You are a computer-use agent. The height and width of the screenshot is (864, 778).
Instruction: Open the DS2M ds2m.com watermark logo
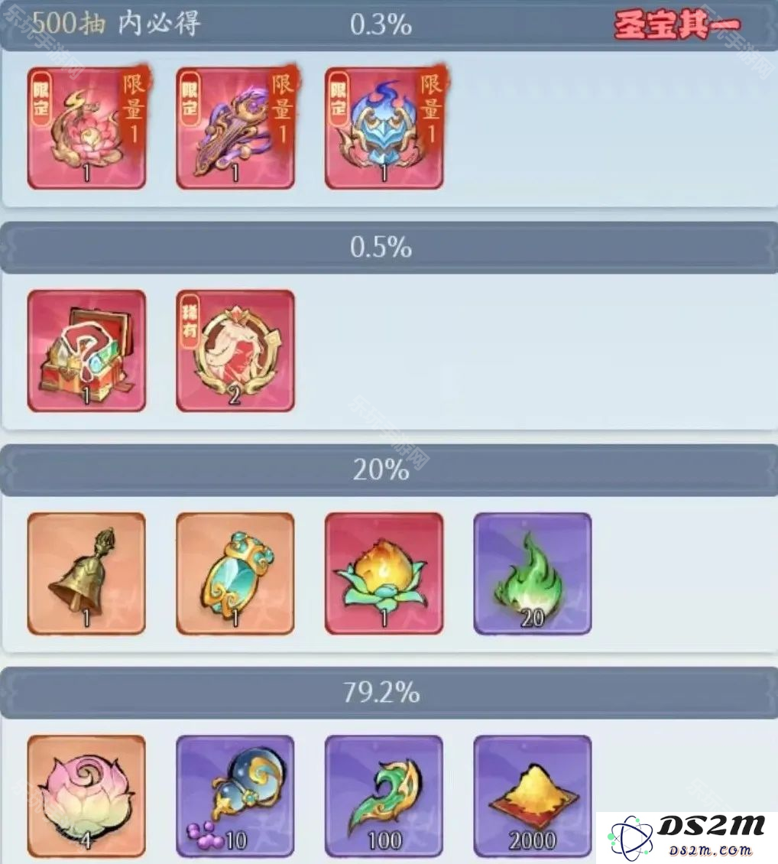(x=686, y=837)
